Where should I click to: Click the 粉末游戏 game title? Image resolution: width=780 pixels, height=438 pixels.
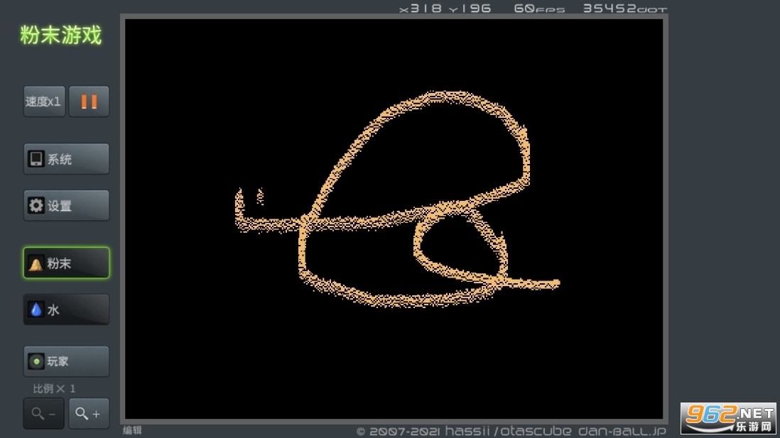[61, 35]
